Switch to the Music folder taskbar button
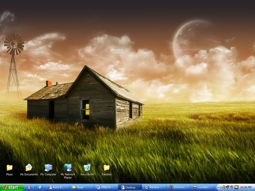This screenshot has height=191, width=255. pyautogui.click(x=82, y=187)
